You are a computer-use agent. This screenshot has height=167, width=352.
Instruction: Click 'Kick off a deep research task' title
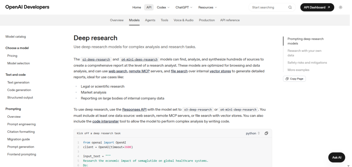(99, 133)
